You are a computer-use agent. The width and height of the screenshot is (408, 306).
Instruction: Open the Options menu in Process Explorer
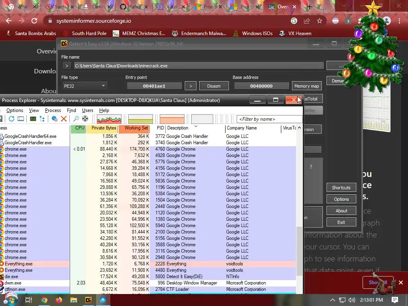15,110
